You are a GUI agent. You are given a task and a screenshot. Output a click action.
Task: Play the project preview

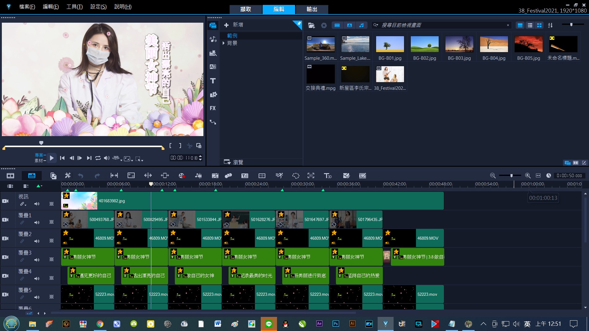click(52, 158)
